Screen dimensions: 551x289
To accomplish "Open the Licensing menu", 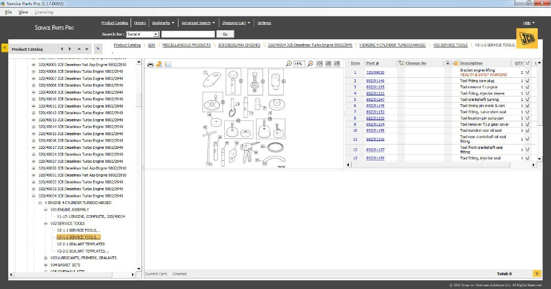I will [x=44, y=12].
